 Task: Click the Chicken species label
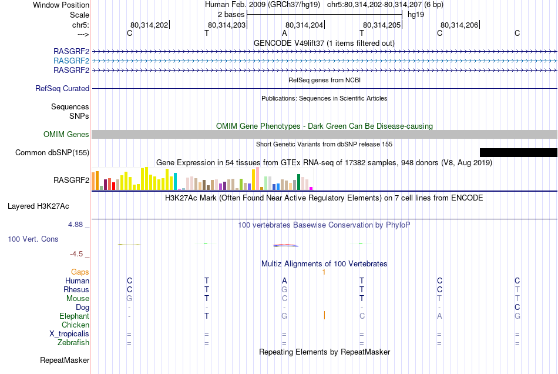click(75, 325)
